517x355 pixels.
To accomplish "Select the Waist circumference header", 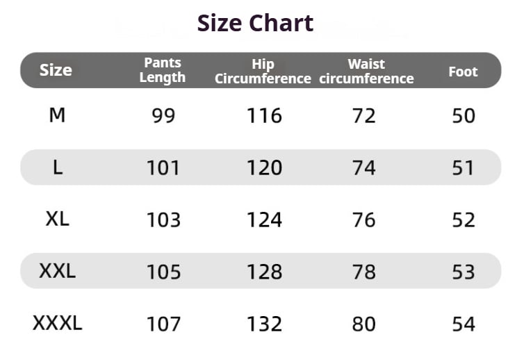I will tap(366, 71).
